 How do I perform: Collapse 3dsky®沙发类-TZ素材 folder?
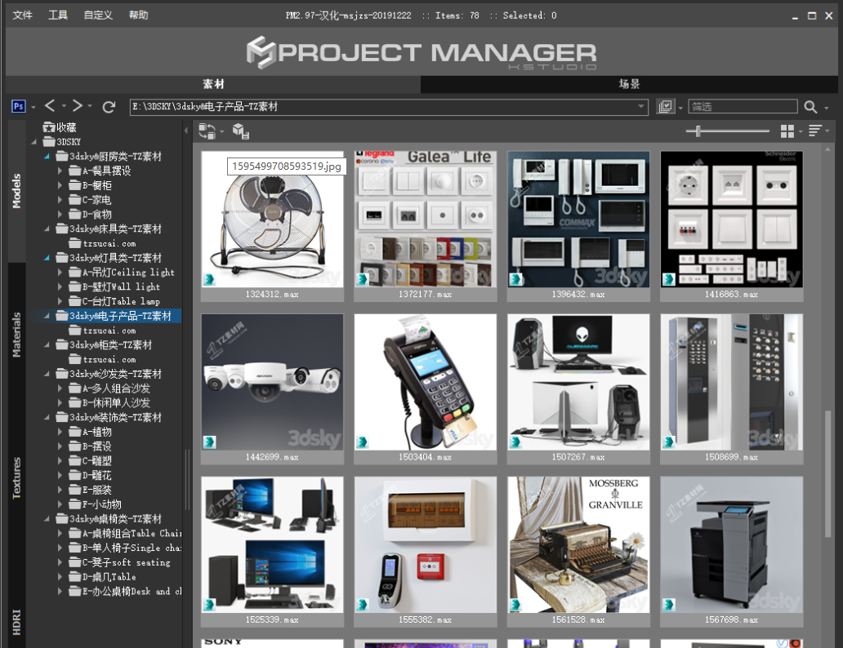pyautogui.click(x=47, y=374)
